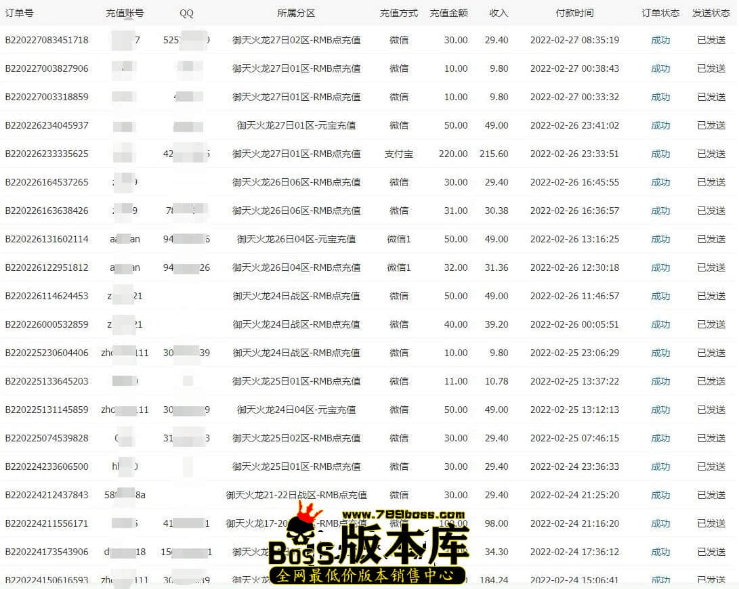Click 支付宝 payment method cell
This screenshot has width=739, height=589.
coord(399,154)
